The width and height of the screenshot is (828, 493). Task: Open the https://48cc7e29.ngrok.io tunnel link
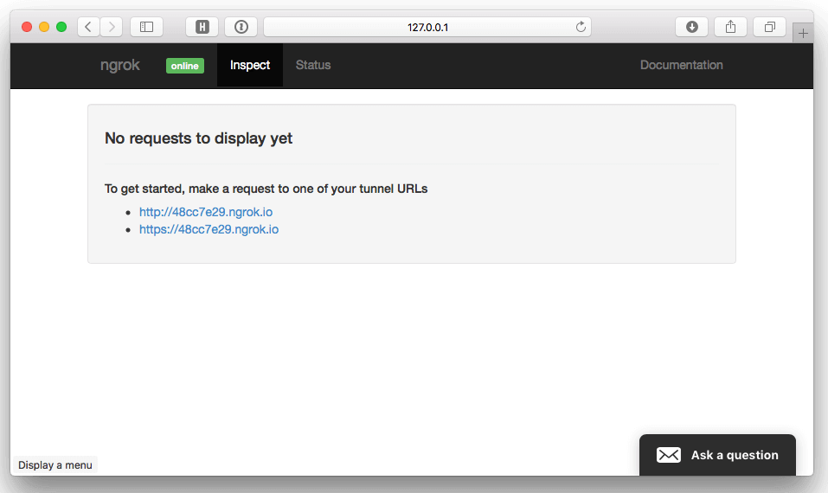pos(209,229)
